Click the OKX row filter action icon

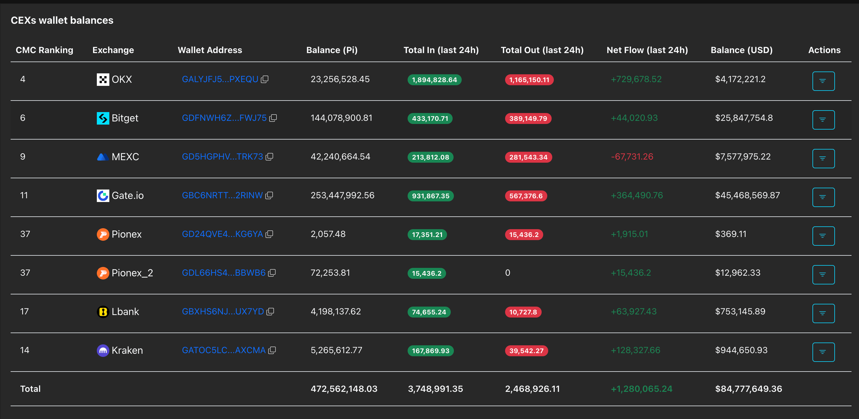click(x=823, y=81)
